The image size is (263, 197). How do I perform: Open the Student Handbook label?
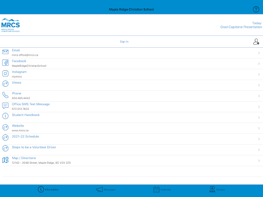pyautogui.click(x=26, y=115)
